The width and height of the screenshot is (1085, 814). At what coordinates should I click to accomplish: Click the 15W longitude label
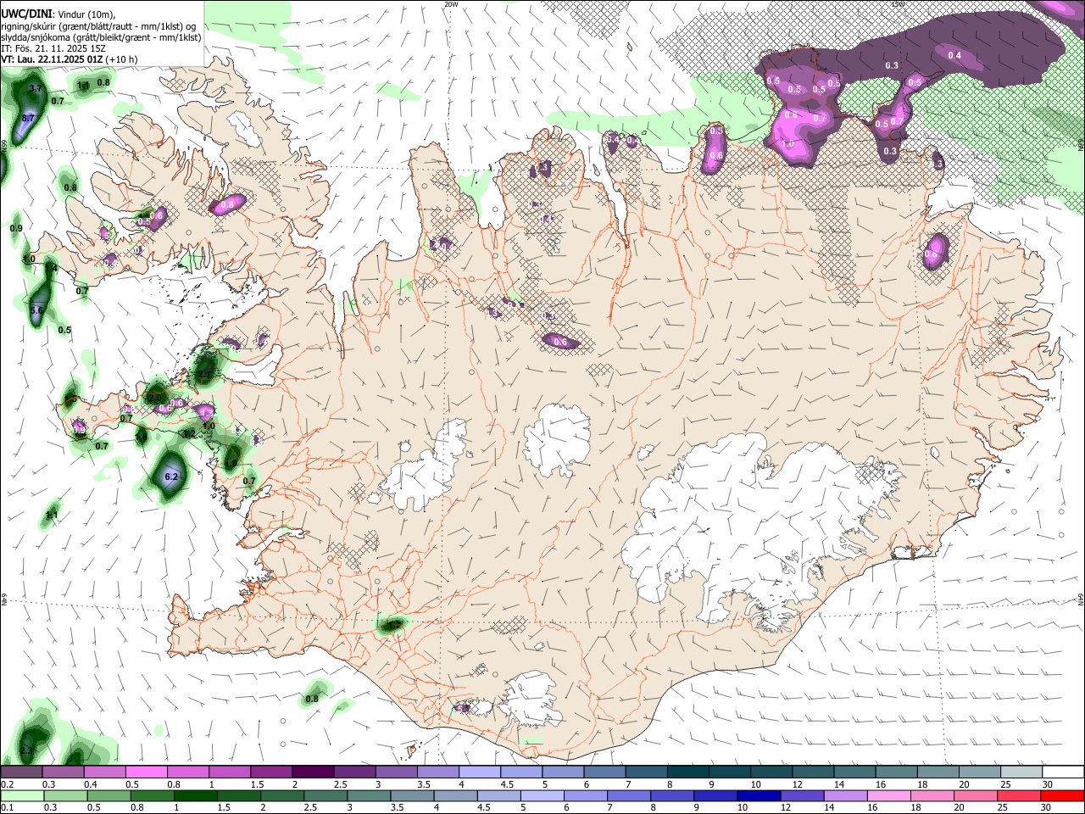[899, 4]
